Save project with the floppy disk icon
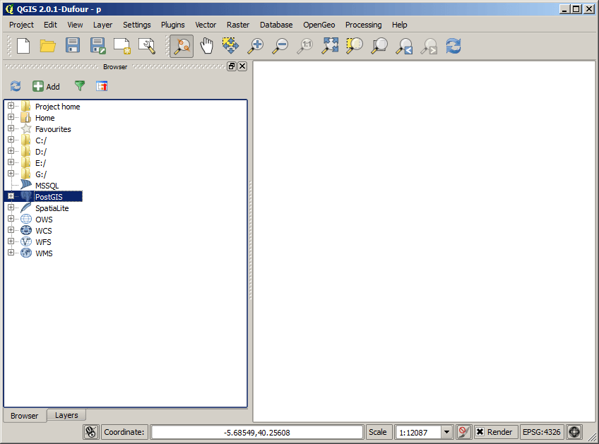Screen dimensions: 599x444 tap(73, 45)
